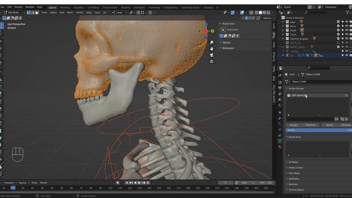Expand the Head collection in outliner
The height and width of the screenshot is (198, 352).
tap(283, 30)
